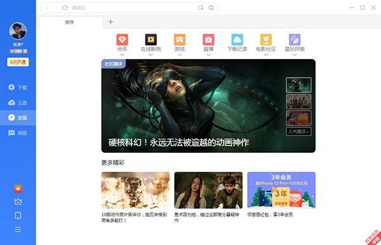This screenshot has width=381, height=245.
Task: Click the search magnifier icon
Action: 211,8
